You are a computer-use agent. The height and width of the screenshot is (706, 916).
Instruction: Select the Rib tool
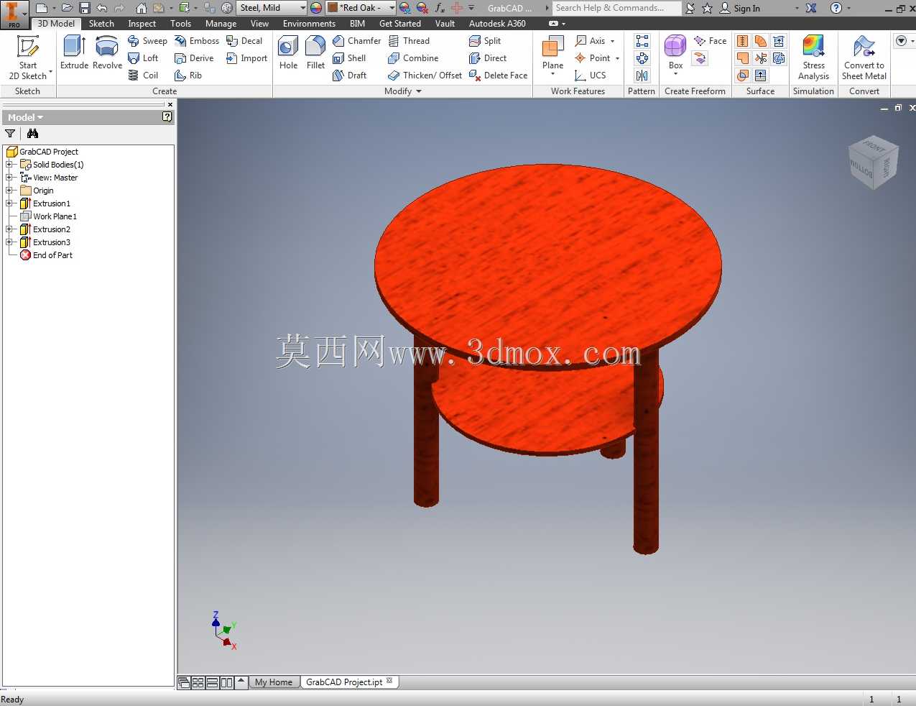click(x=188, y=75)
